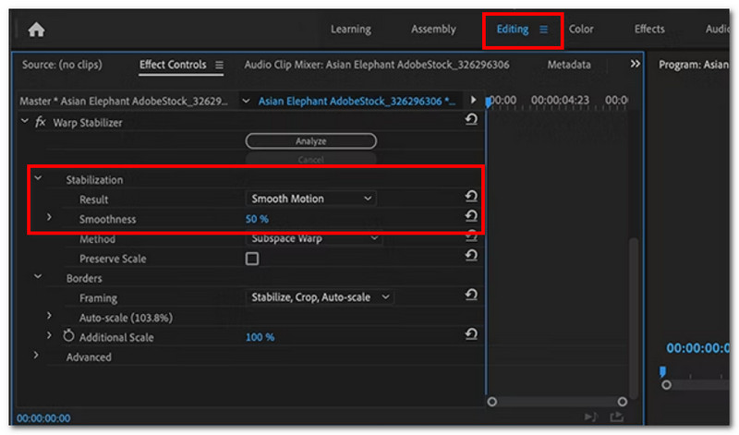This screenshot has width=739, height=435.
Task: Open the Framing dropdown
Action: (320, 297)
